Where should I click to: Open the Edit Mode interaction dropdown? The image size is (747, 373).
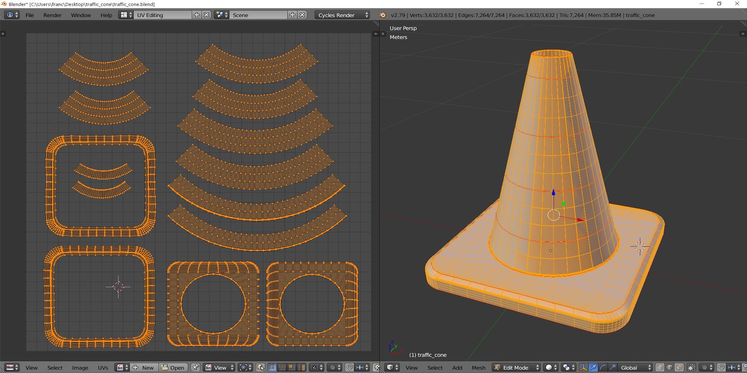[516, 367]
